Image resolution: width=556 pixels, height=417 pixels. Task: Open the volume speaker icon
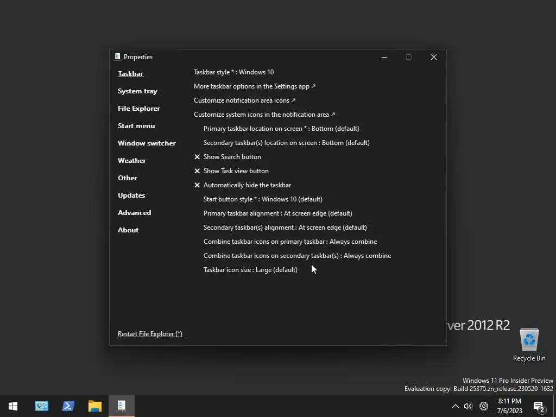[469, 406]
